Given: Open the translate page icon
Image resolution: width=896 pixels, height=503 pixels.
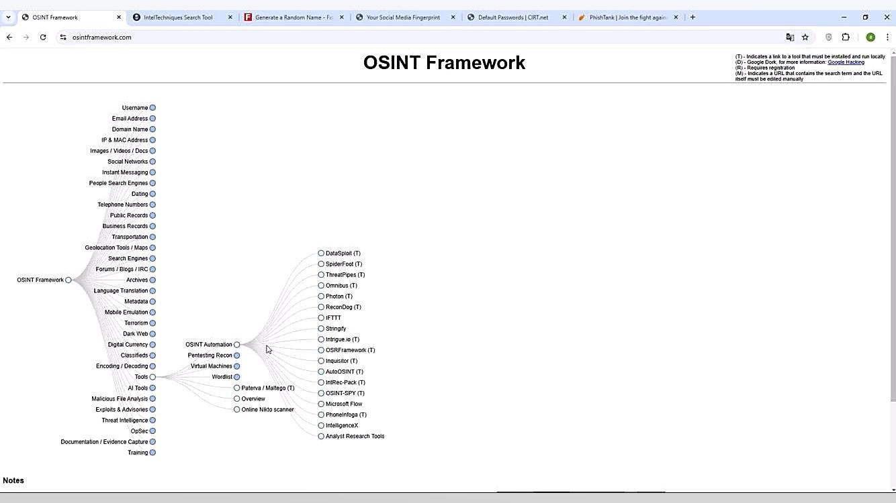Looking at the screenshot, I should (790, 38).
